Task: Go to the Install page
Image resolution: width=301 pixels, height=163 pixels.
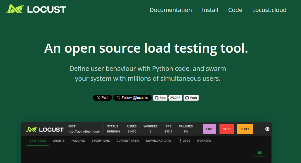Action: point(210,10)
